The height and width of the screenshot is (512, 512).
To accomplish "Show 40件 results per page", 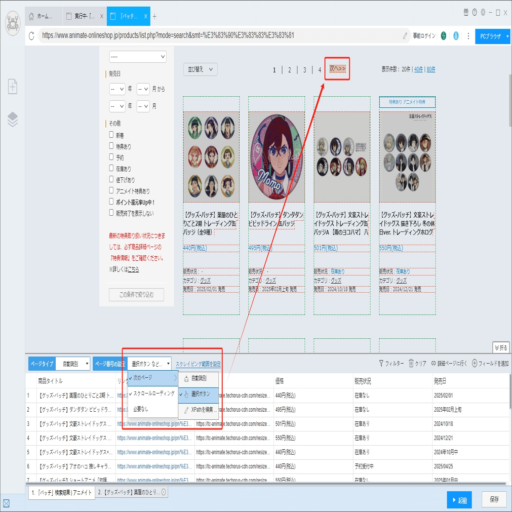I will tap(418, 69).
